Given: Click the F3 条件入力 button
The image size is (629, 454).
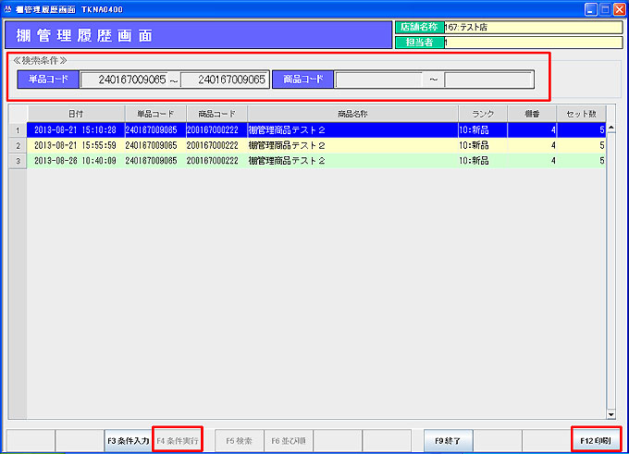Looking at the screenshot, I should tap(128, 441).
